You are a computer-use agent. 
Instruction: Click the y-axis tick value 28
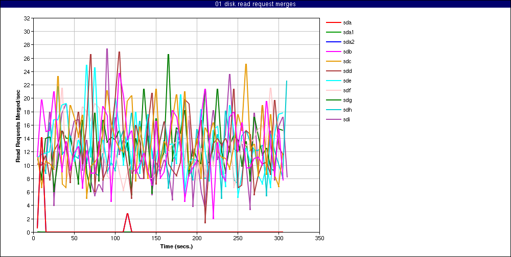coord(27,45)
